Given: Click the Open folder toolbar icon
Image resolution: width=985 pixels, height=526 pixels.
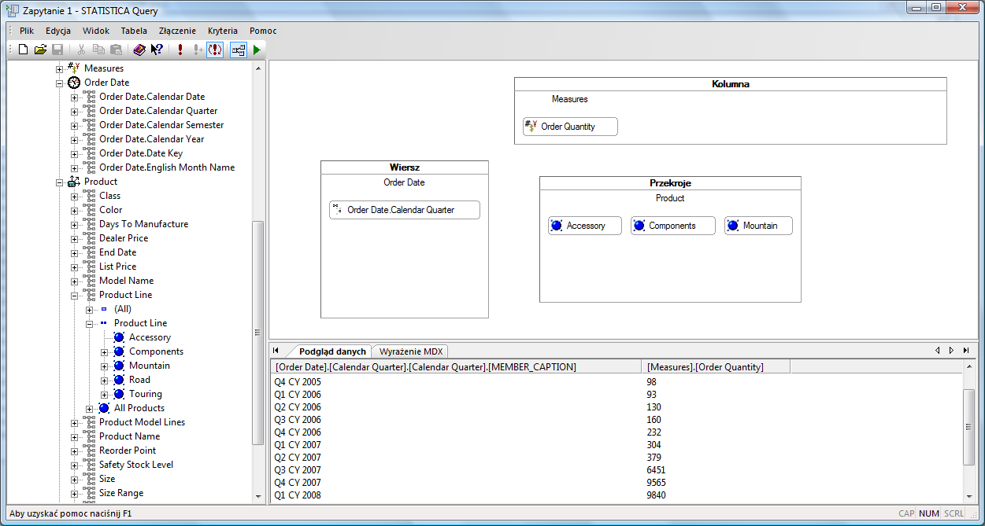Looking at the screenshot, I should click(x=40, y=50).
